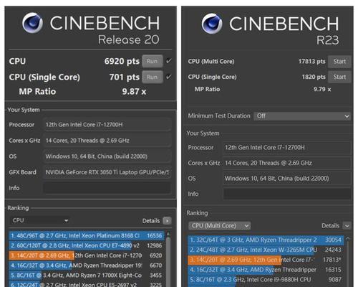Select R20 row AMD Ryzen 7 1700X
Image resolution: width=358 pixels, height=287 pixels.
point(87,276)
